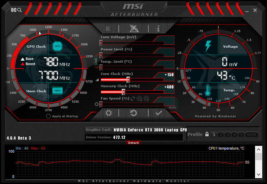Select the Fan 2 icon

pos(146,98)
